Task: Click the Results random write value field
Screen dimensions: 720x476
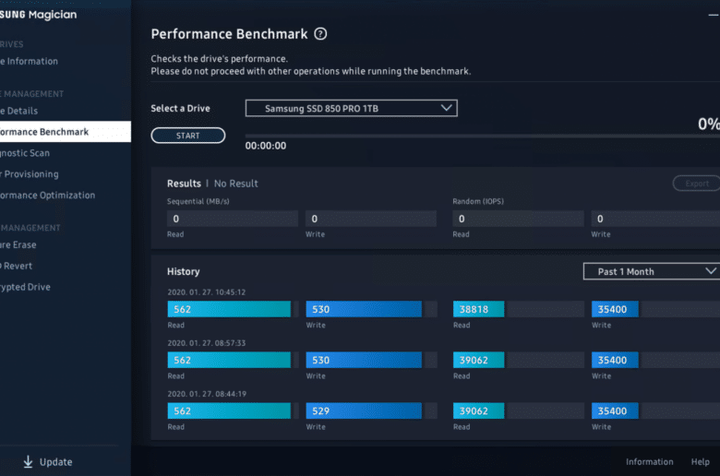Action: coord(655,219)
